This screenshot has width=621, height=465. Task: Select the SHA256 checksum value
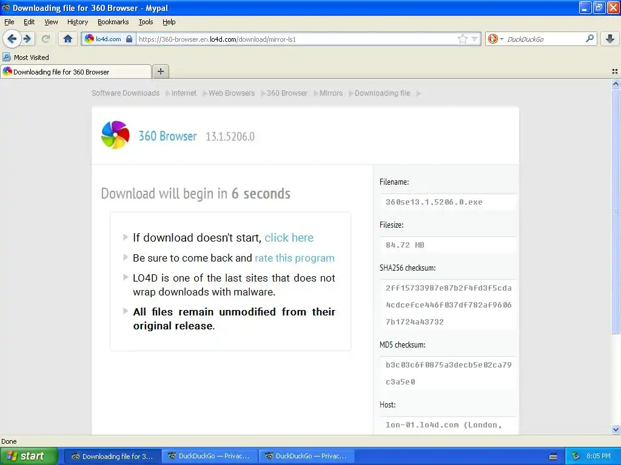pyautogui.click(x=448, y=305)
